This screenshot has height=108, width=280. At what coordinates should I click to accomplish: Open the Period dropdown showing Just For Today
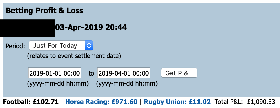61,45
